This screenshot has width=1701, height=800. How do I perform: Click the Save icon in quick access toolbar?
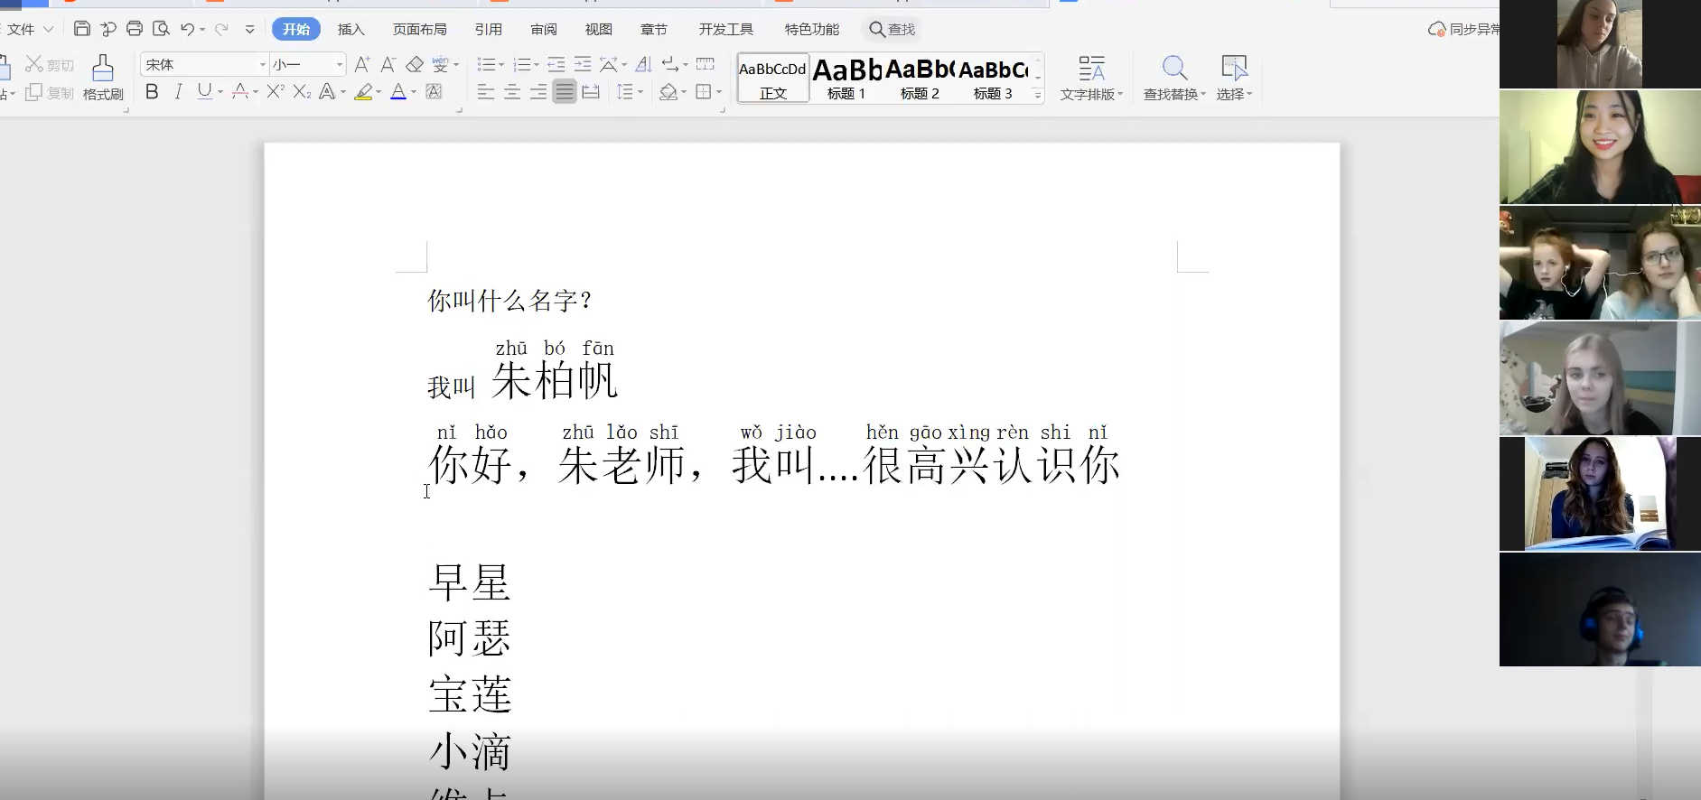point(81,29)
